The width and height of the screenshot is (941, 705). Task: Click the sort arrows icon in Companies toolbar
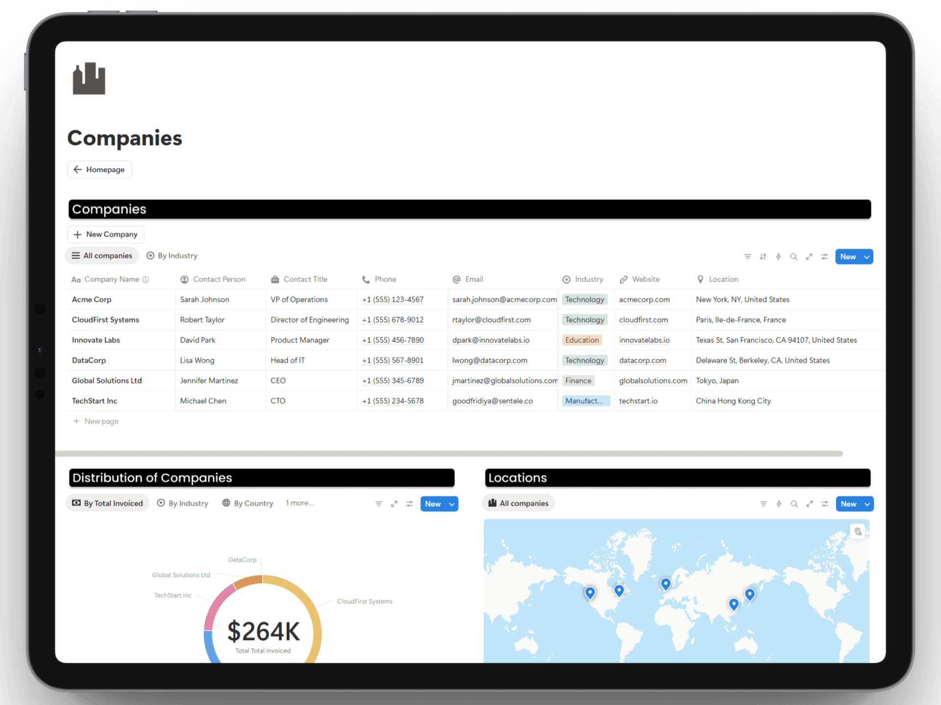pyautogui.click(x=763, y=257)
